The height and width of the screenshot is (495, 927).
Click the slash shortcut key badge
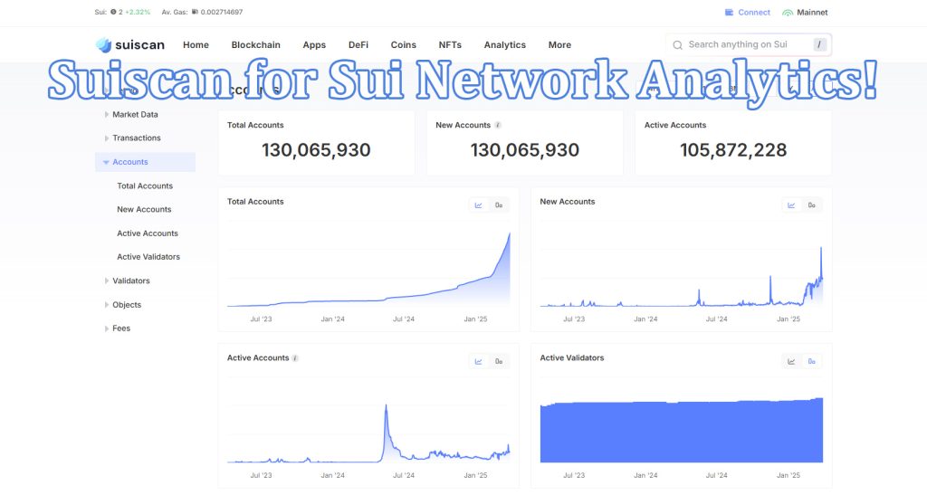pos(819,44)
